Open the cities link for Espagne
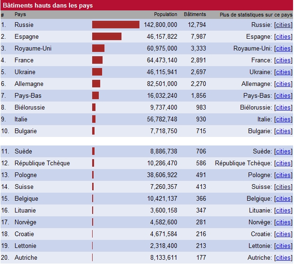 [x=283, y=36]
